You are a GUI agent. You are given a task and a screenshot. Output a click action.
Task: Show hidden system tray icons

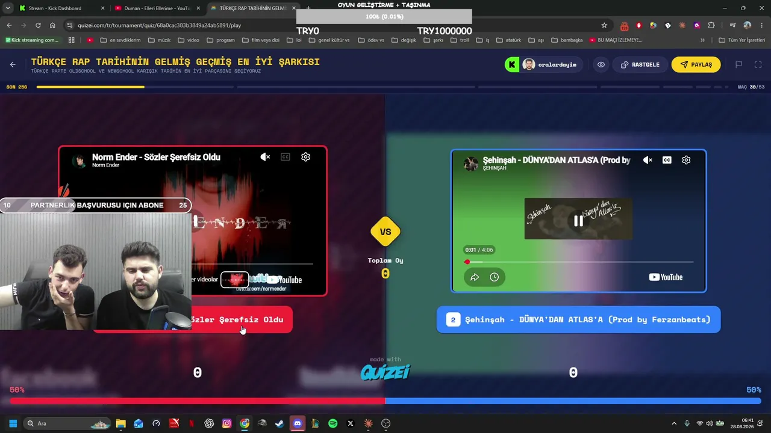[674, 423]
